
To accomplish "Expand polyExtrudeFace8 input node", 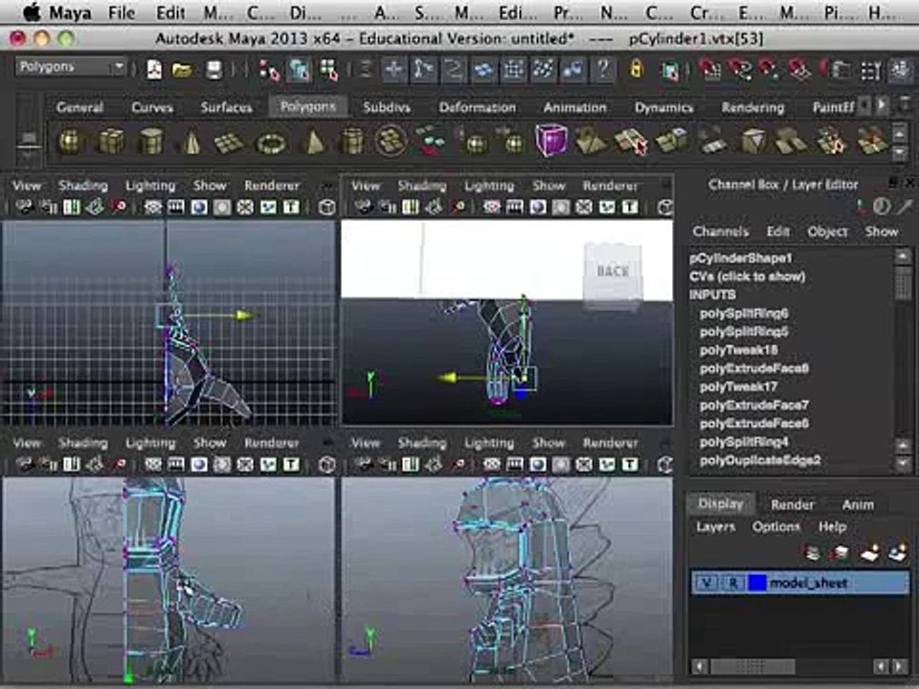I will pyautogui.click(x=753, y=368).
